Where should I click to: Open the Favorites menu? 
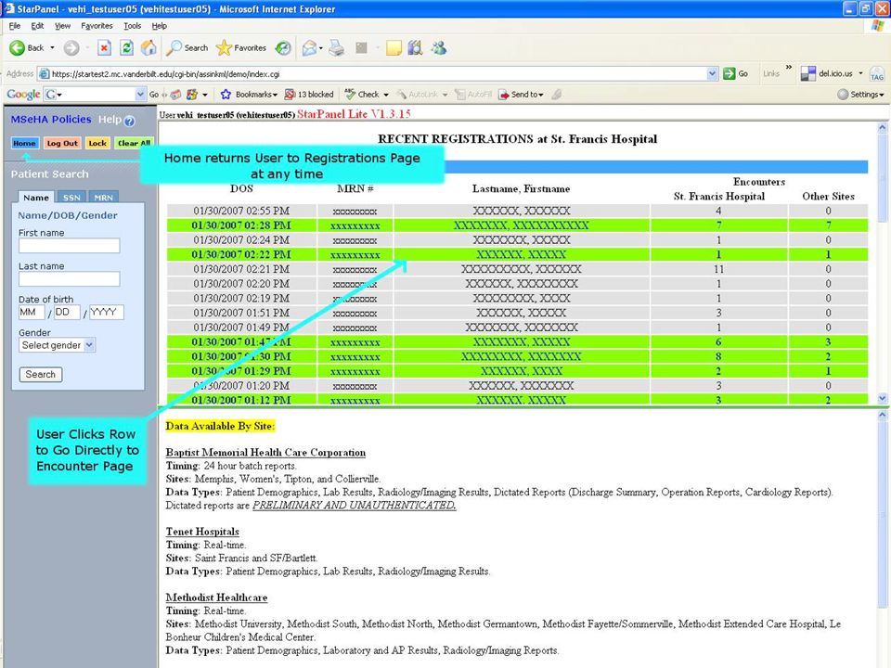point(97,26)
